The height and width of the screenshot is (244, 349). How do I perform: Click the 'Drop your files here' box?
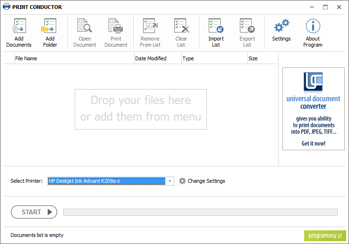[x=141, y=109]
